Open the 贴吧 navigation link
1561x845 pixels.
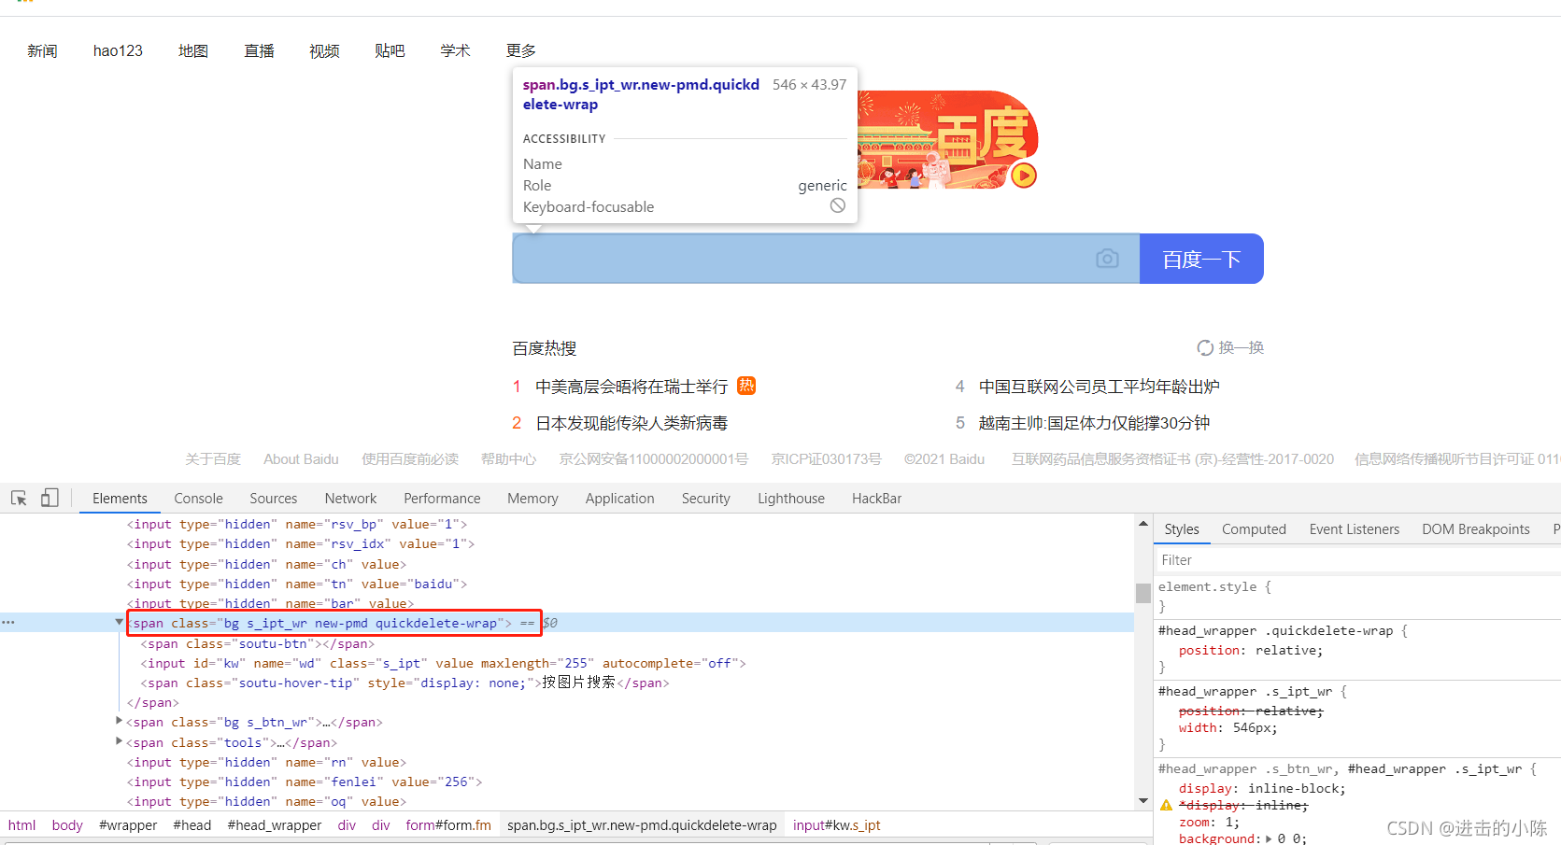(390, 50)
